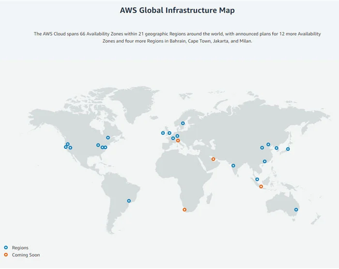The height and width of the screenshot is (269, 339).
Task: Click the Beijing region marker in China
Action: pos(268,144)
